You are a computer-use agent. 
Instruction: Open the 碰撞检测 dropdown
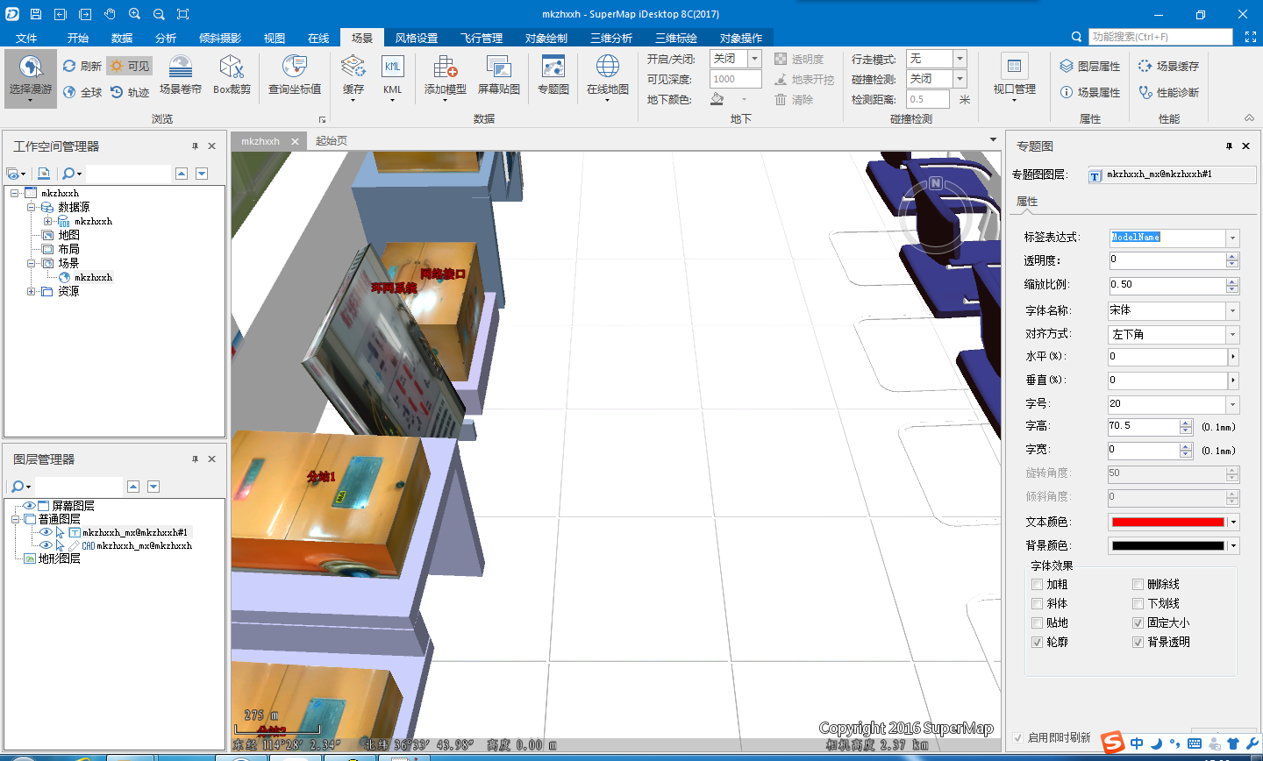[960, 79]
